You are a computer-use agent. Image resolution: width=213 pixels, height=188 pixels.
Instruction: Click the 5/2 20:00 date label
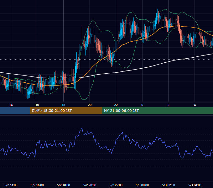[90, 185]
